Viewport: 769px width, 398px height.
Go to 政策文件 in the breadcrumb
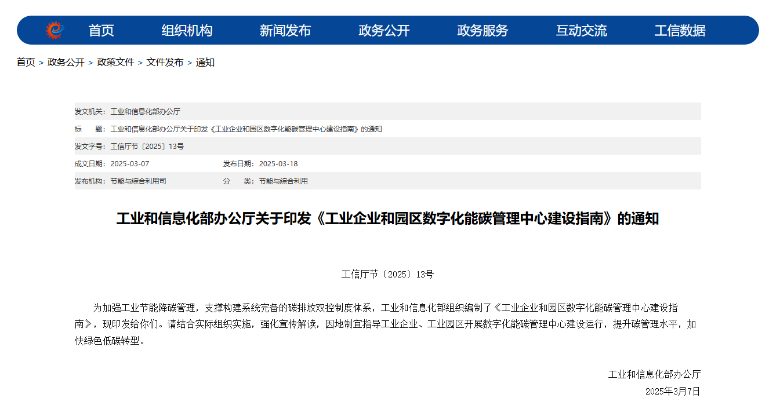point(115,63)
